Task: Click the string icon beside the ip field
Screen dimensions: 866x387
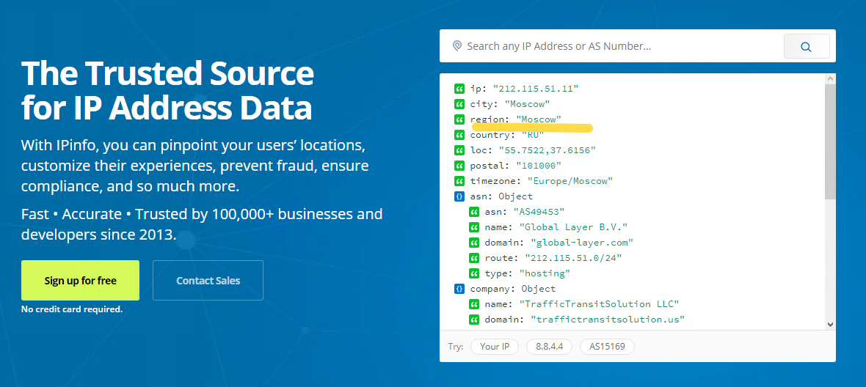Action: (x=459, y=89)
